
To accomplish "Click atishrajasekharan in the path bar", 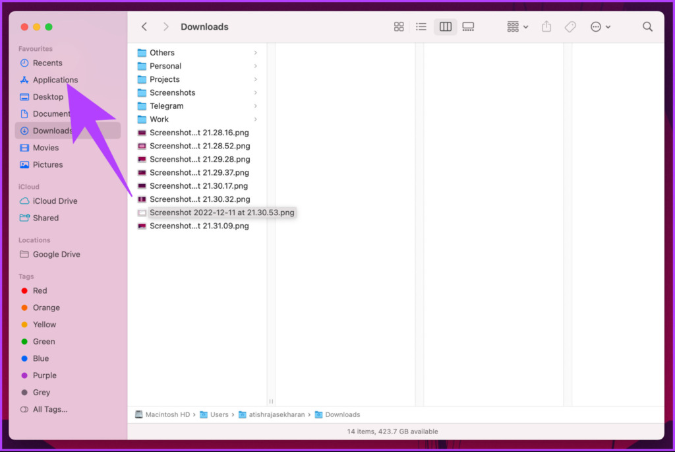I will click(272, 414).
